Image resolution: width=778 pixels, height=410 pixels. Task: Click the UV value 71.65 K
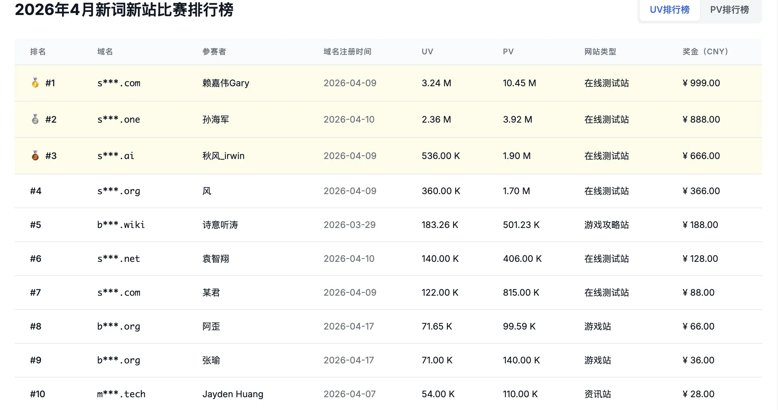[437, 326]
